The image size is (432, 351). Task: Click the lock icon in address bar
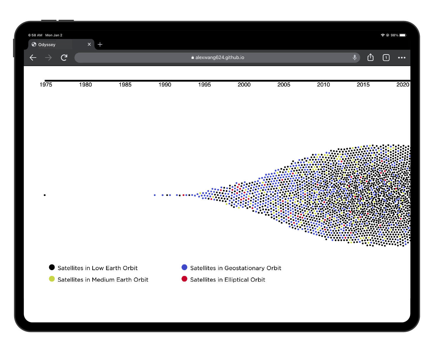click(193, 58)
